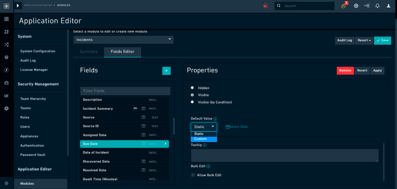Viewport: 397px width, 189px height.
Task: Click the pending actions stopwatch icon with badge
Action: pyautogui.click(x=343, y=6)
